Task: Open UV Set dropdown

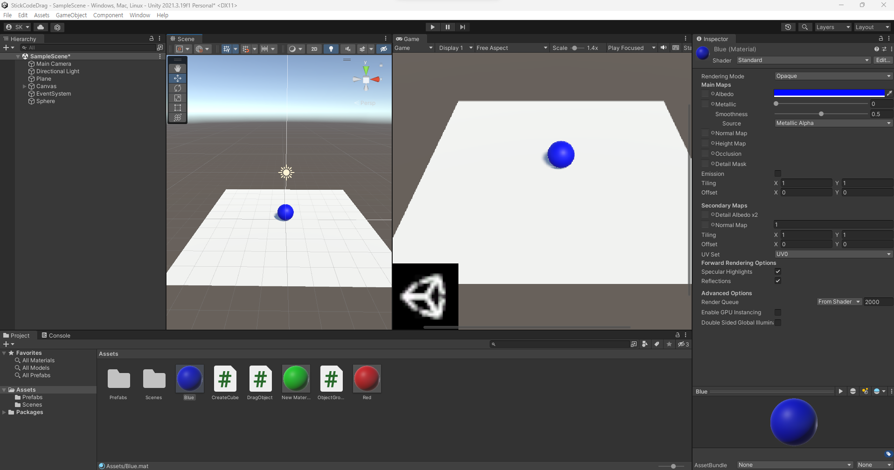Action: (x=833, y=254)
